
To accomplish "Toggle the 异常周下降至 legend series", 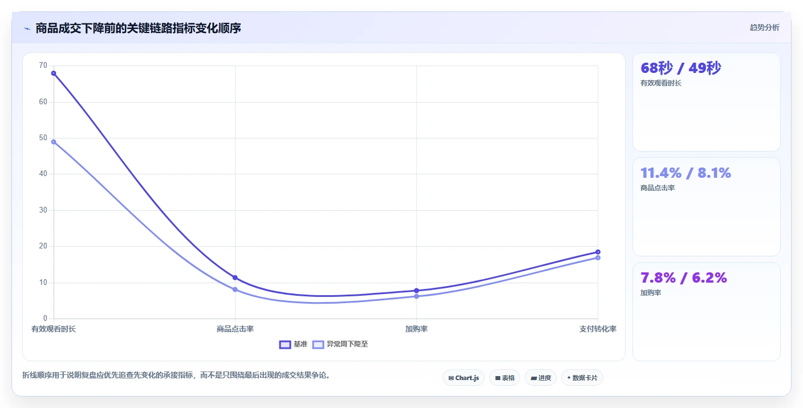I will [x=341, y=344].
